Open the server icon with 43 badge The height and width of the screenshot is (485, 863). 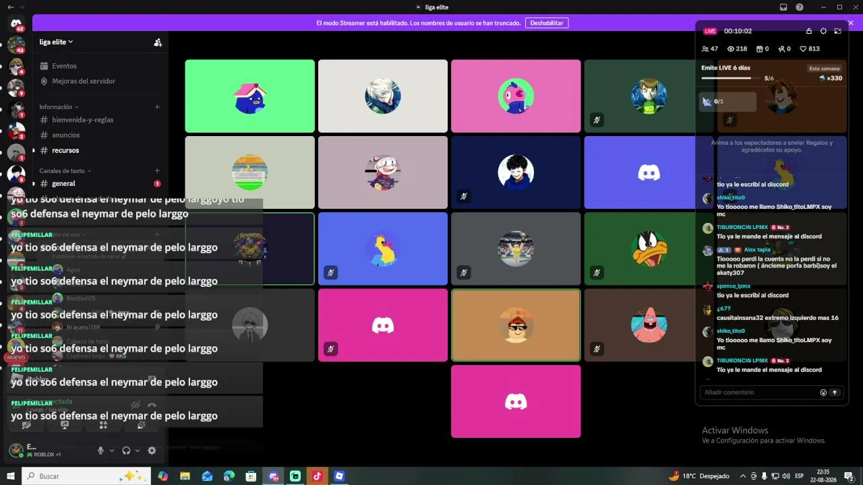16,45
